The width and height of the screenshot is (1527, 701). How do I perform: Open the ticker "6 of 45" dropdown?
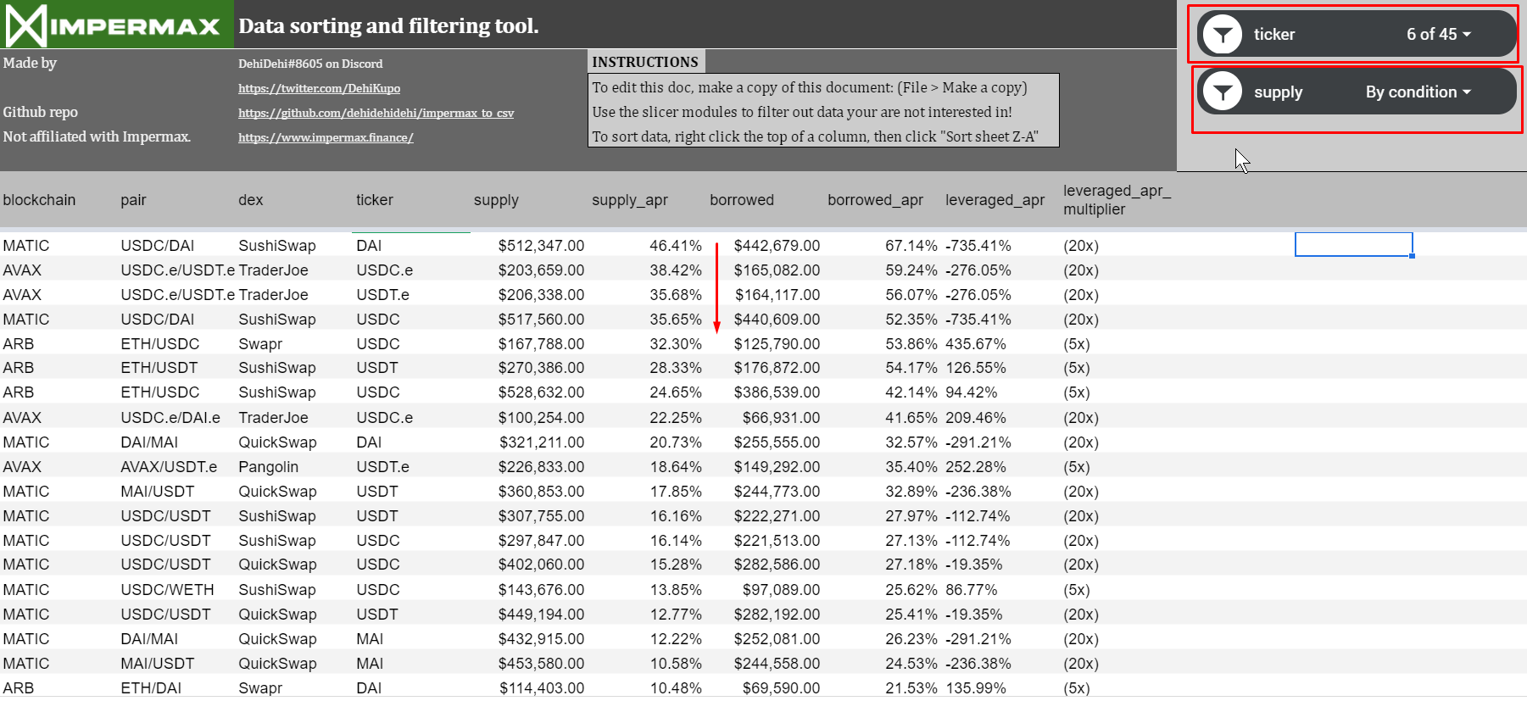pyautogui.click(x=1438, y=35)
